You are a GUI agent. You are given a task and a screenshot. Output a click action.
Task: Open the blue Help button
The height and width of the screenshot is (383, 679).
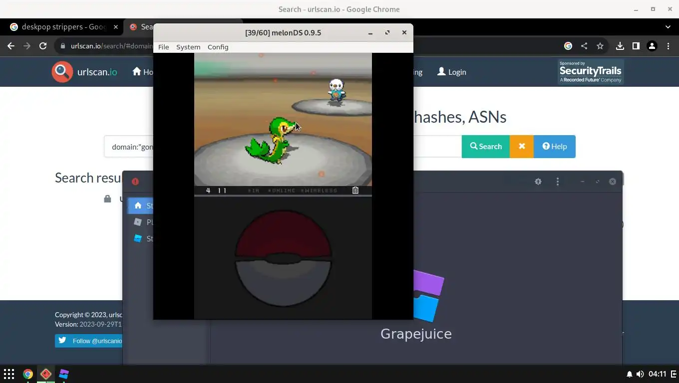(555, 146)
